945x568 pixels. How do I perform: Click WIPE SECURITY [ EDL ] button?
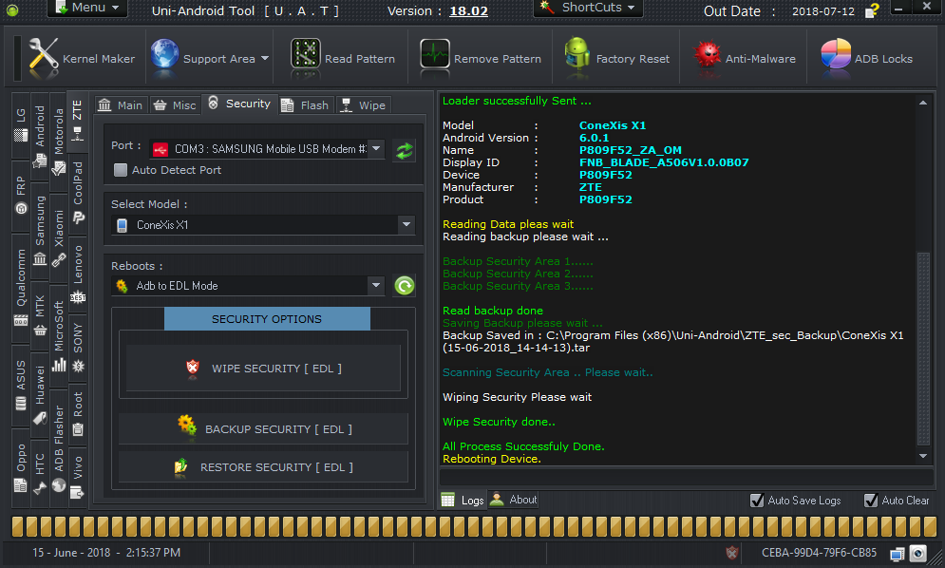click(x=263, y=368)
